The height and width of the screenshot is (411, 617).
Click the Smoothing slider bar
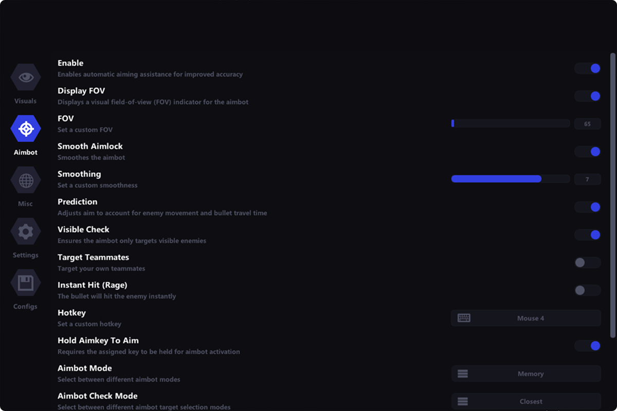[510, 179]
